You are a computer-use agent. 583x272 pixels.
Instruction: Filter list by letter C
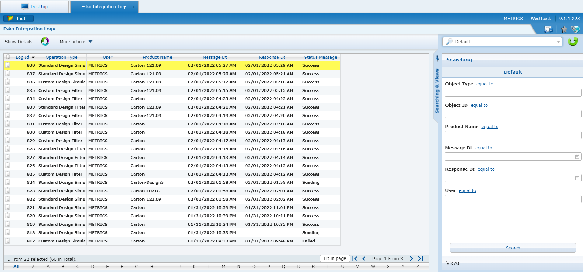tap(78, 267)
